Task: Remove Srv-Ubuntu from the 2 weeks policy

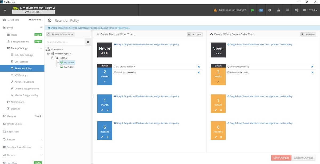Action: [198, 67]
